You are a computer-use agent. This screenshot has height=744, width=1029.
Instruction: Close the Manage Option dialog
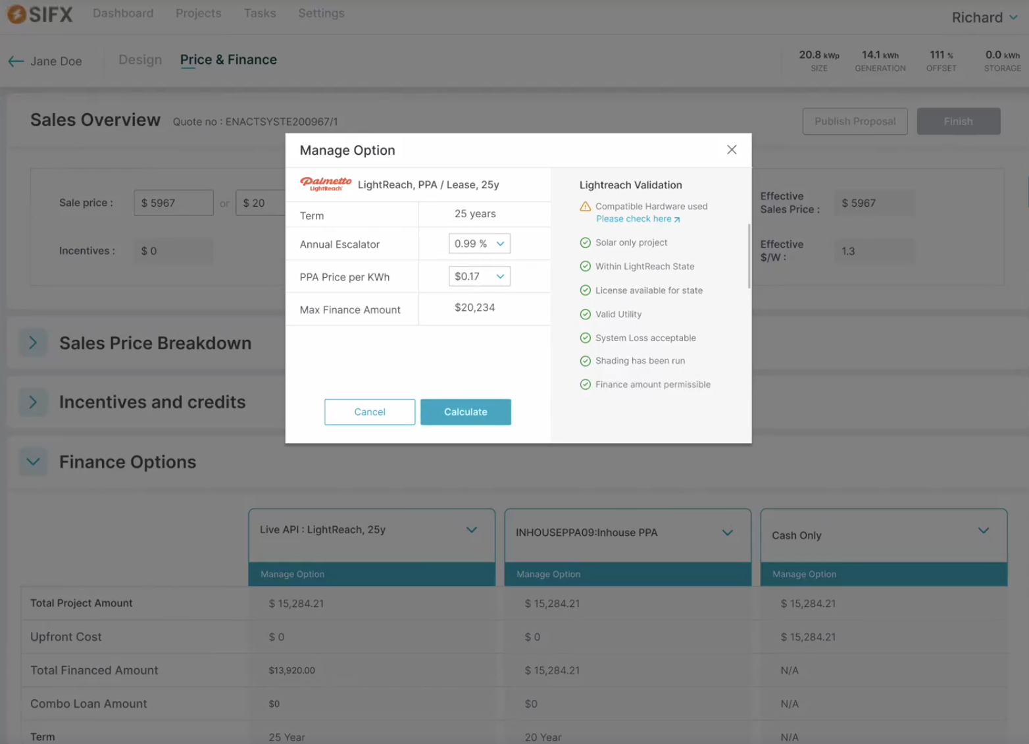click(732, 149)
